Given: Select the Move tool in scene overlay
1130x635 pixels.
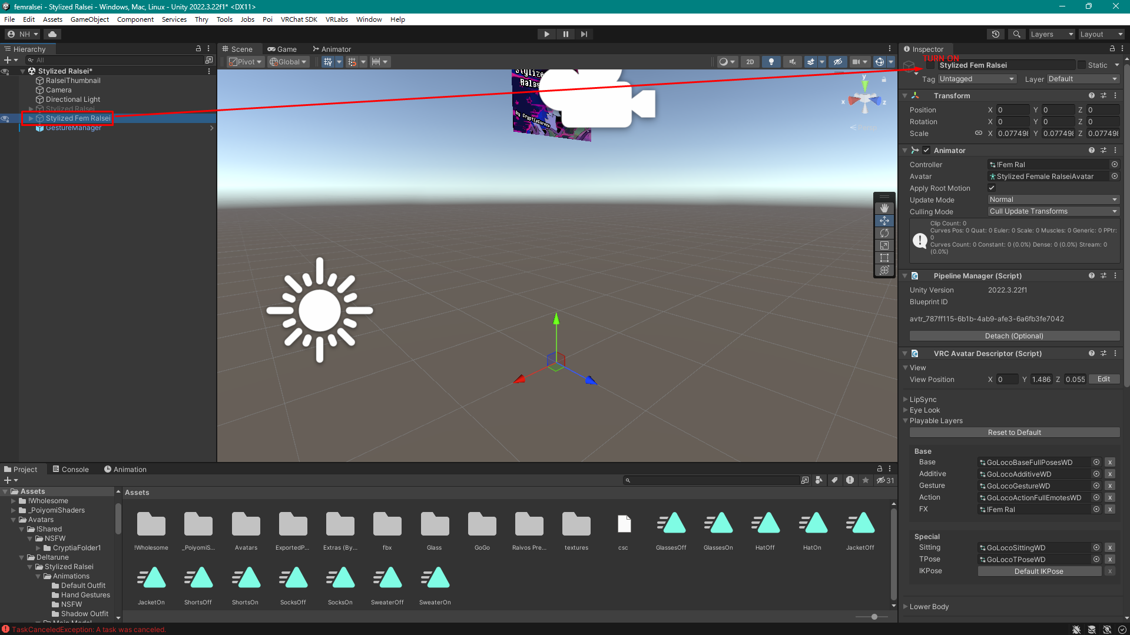Looking at the screenshot, I should click(x=884, y=221).
